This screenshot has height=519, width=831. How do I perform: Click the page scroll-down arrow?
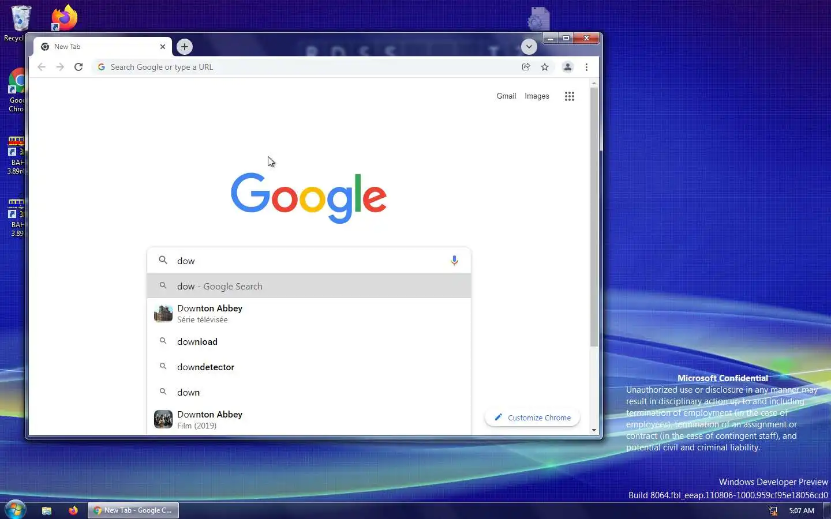point(594,430)
